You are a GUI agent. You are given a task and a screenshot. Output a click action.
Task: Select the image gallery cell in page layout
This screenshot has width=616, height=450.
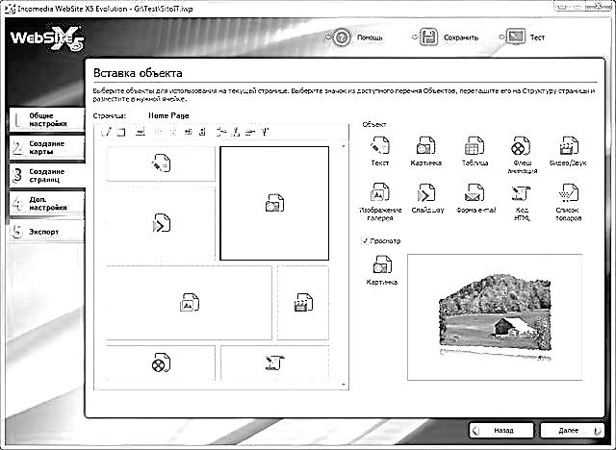pyautogui.click(x=190, y=303)
